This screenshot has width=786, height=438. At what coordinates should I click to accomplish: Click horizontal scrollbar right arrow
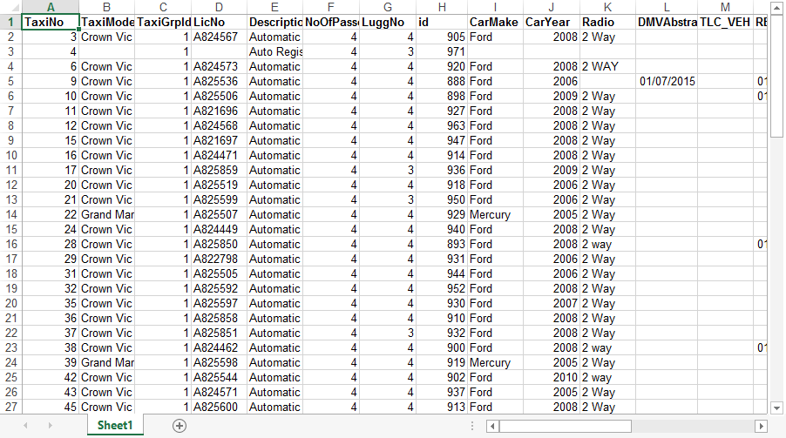tap(761, 426)
